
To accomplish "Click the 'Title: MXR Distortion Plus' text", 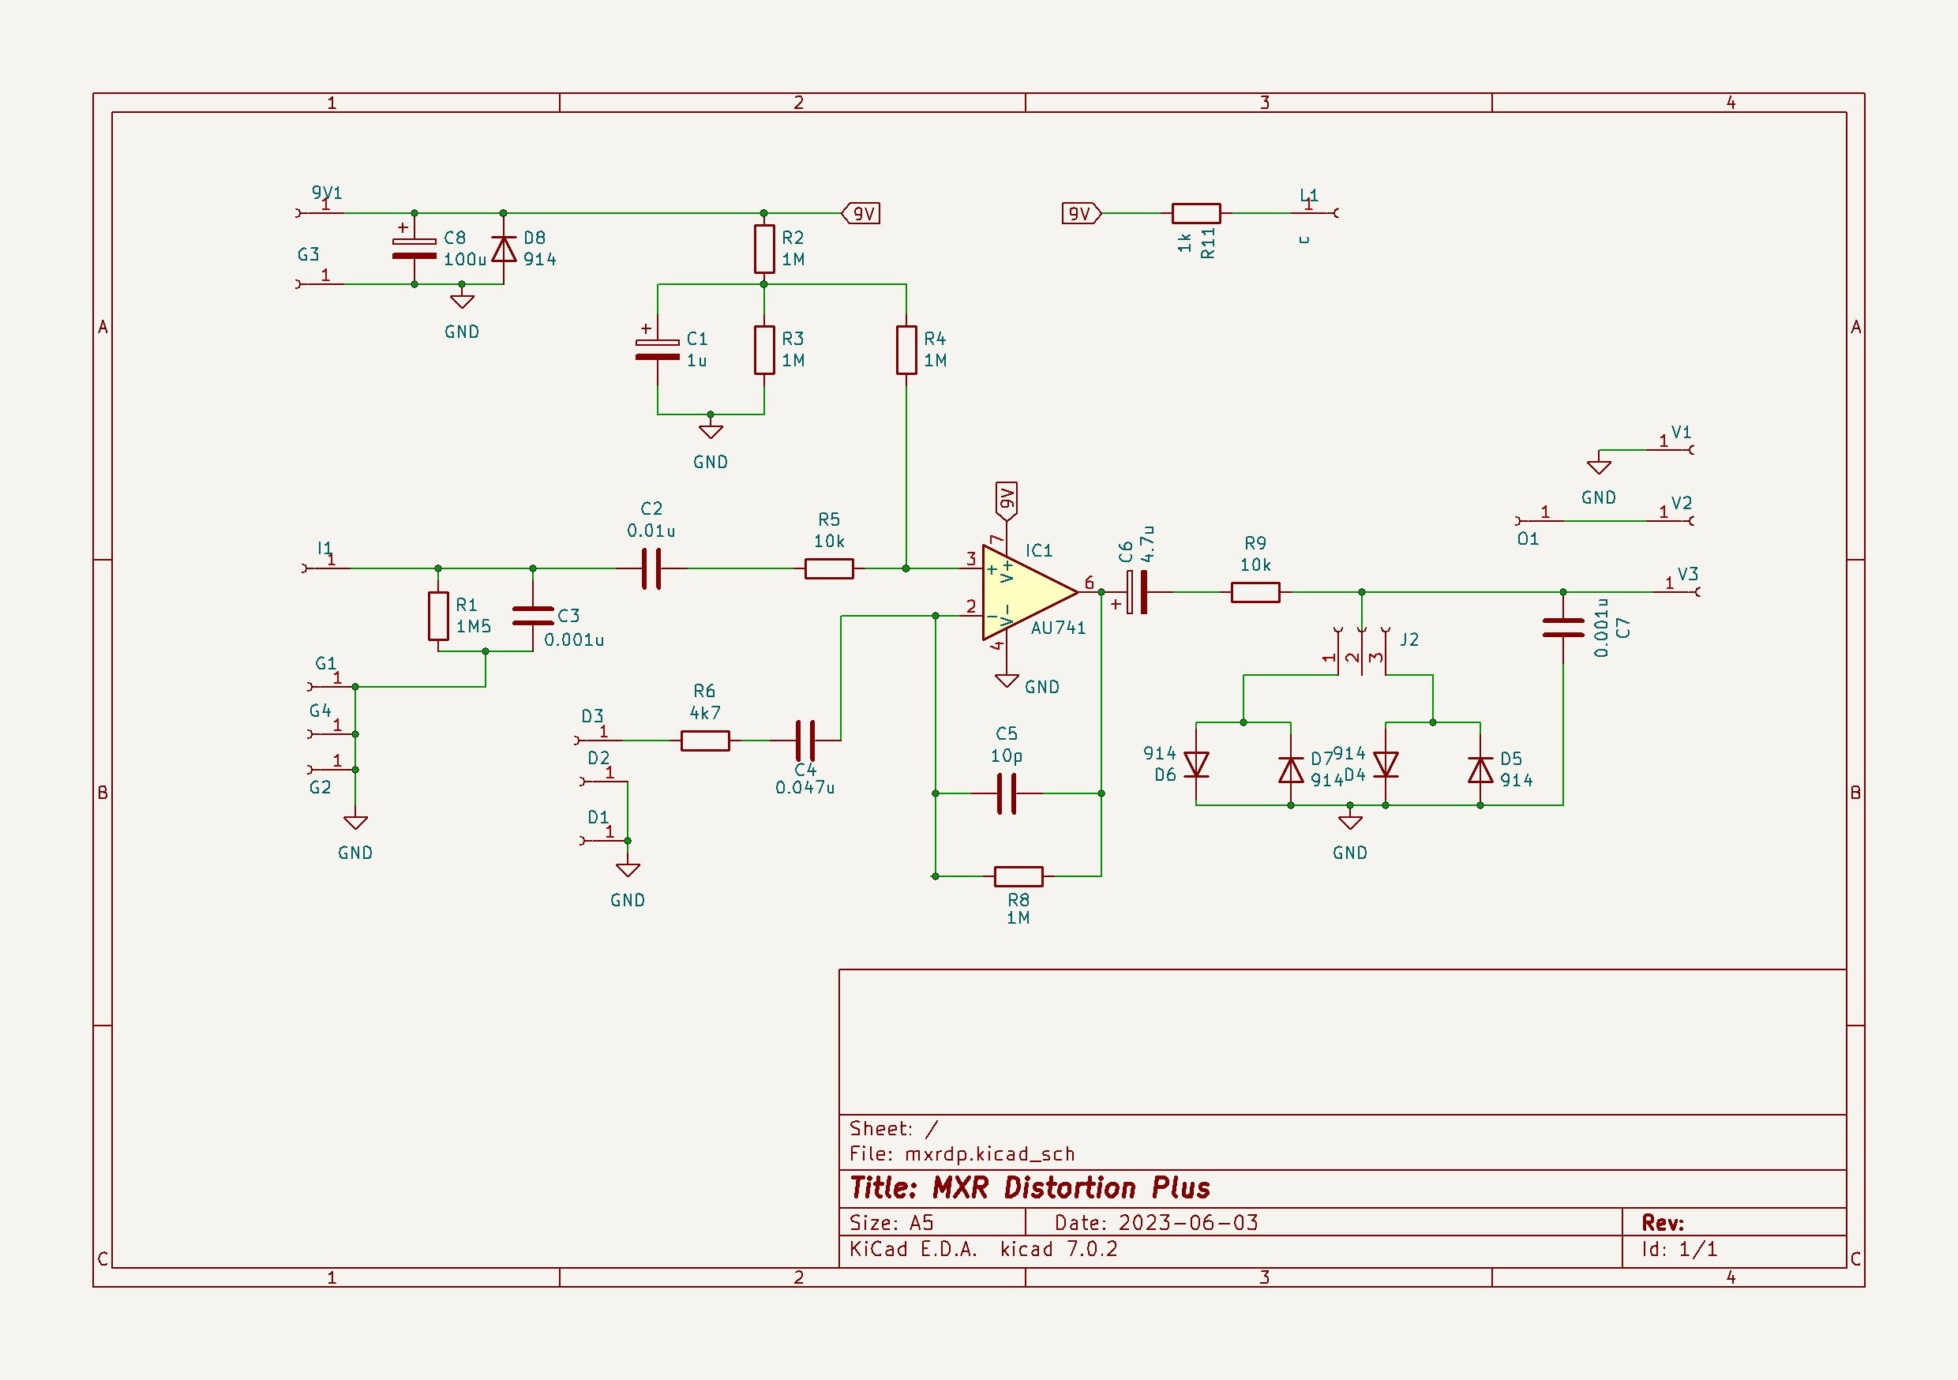I will pos(1030,1187).
